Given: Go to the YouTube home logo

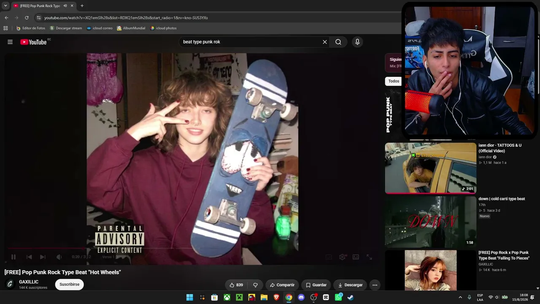Looking at the screenshot, I should point(33,42).
